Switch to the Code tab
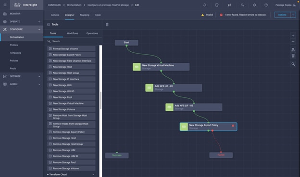300x177 pixels. click(98, 15)
